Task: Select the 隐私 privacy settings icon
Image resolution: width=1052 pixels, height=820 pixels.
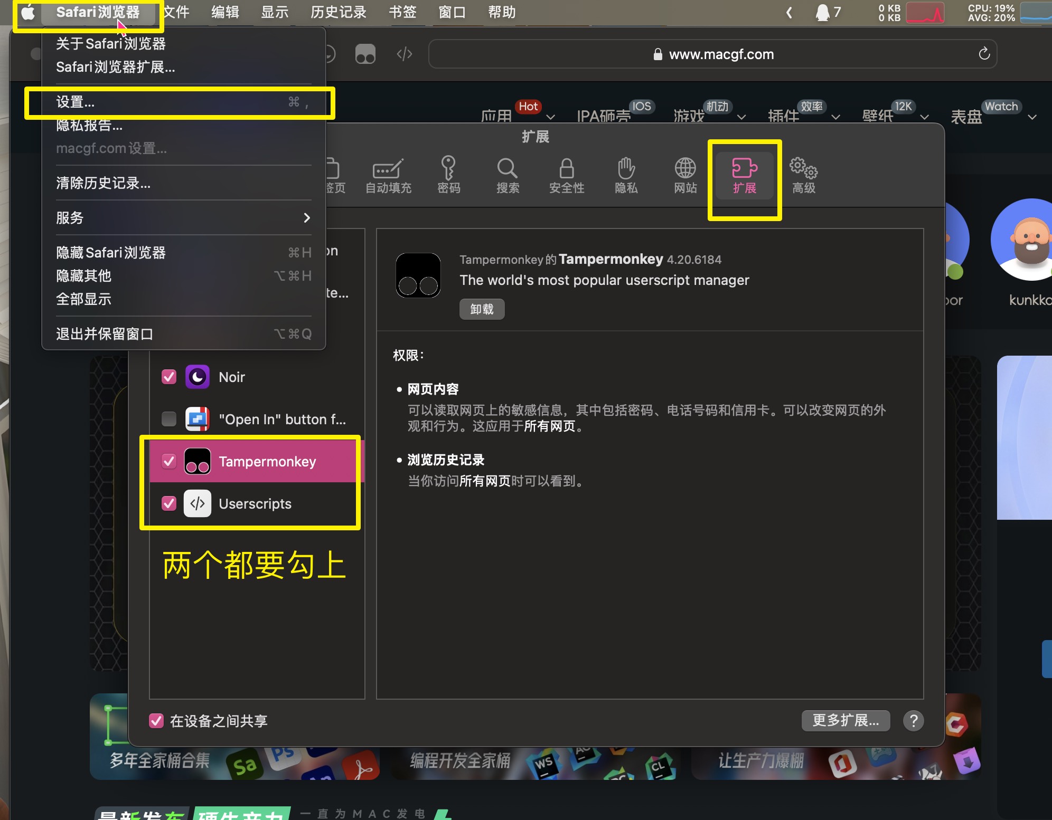Action: (625, 176)
